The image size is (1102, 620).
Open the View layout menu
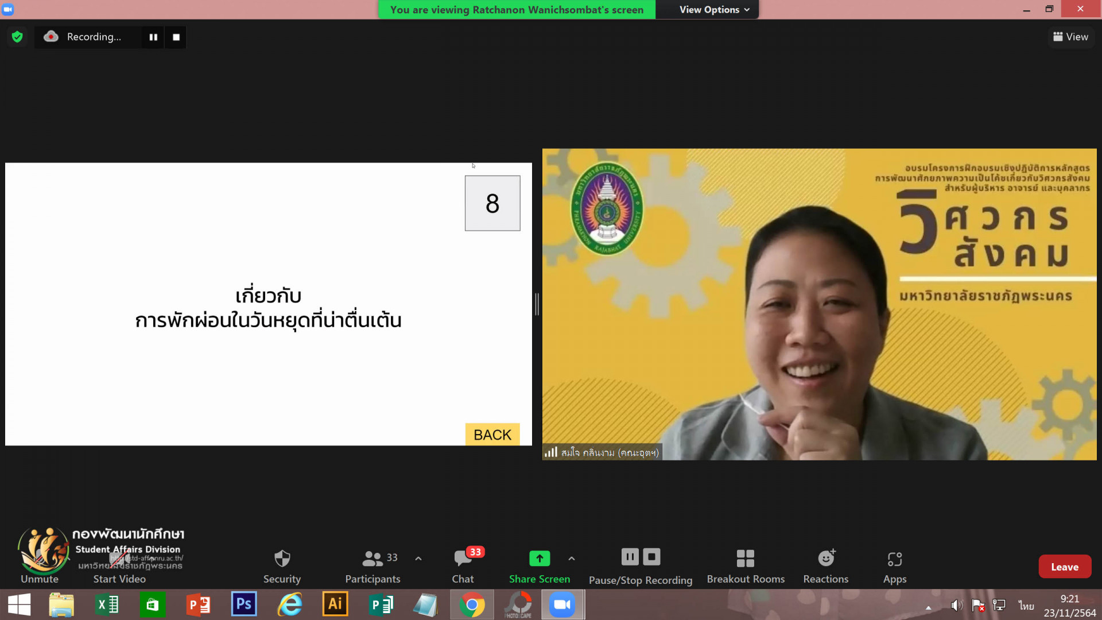click(x=1070, y=37)
